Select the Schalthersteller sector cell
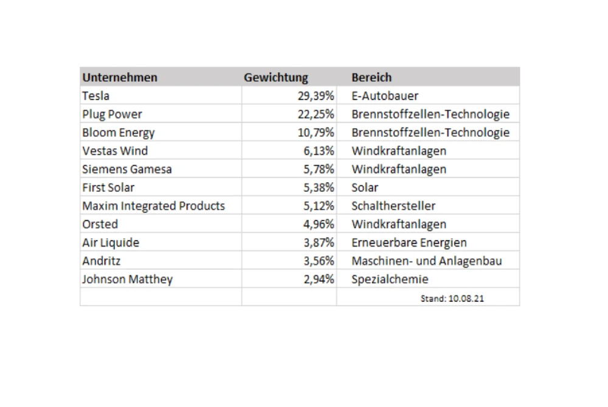The width and height of the screenshot is (608, 407). point(393,206)
